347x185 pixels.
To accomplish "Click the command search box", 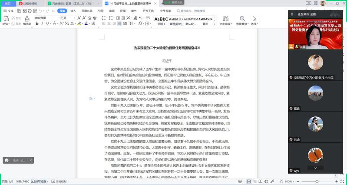I will pyautogui.click(x=191, y=11).
